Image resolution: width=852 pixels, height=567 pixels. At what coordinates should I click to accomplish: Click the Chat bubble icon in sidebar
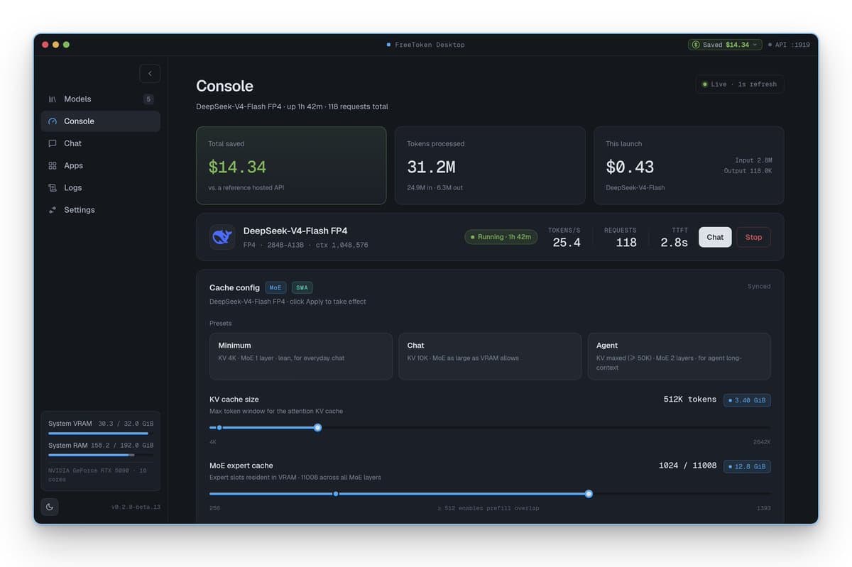[53, 143]
